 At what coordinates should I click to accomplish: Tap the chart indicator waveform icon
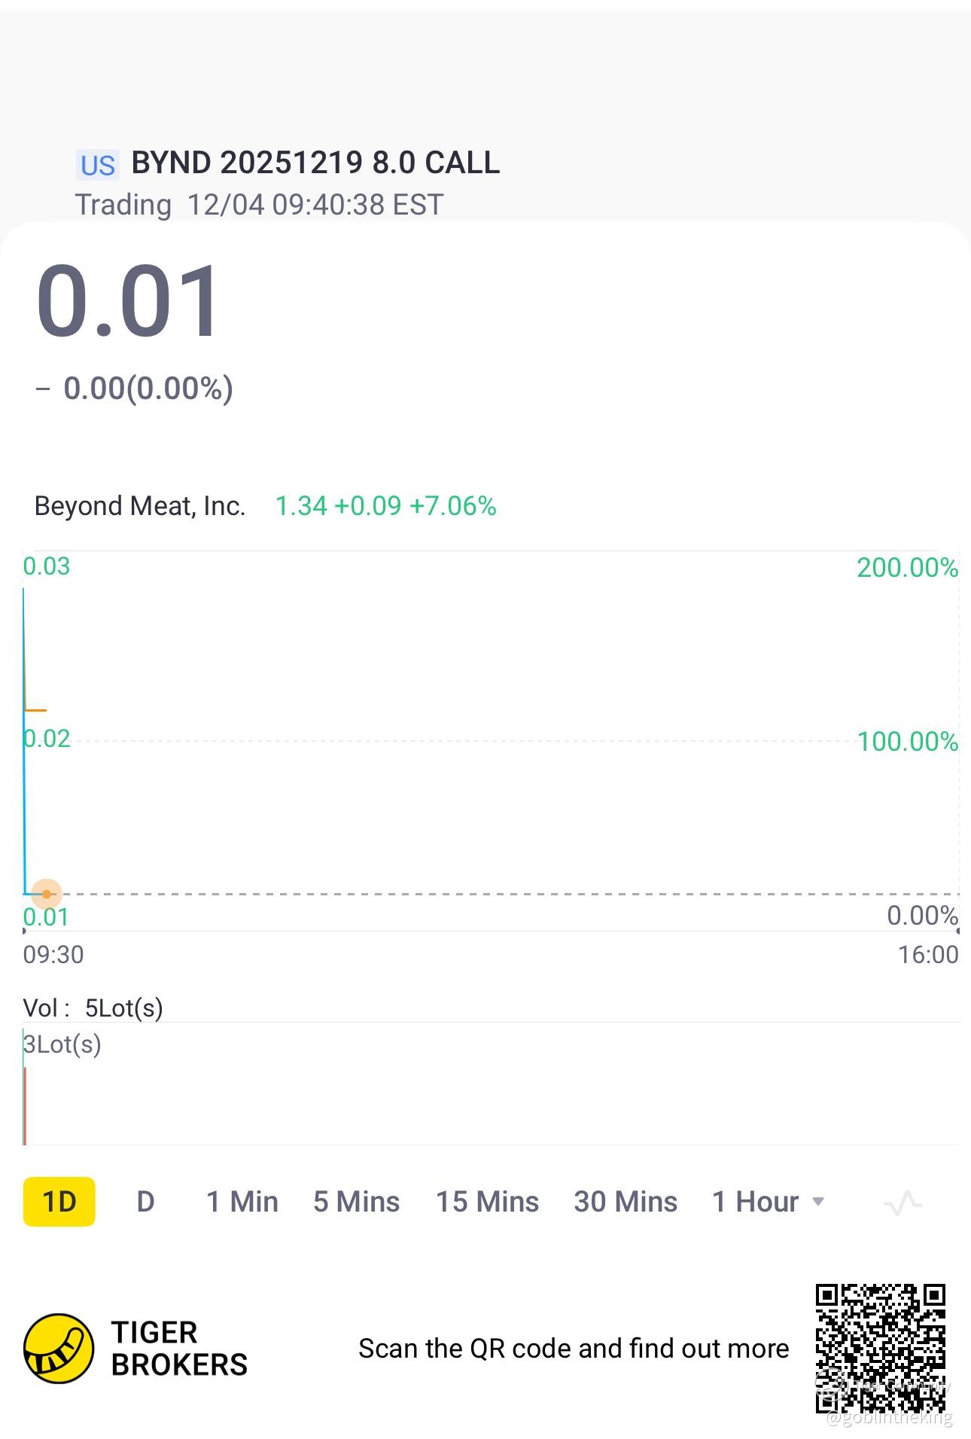[x=903, y=1203]
